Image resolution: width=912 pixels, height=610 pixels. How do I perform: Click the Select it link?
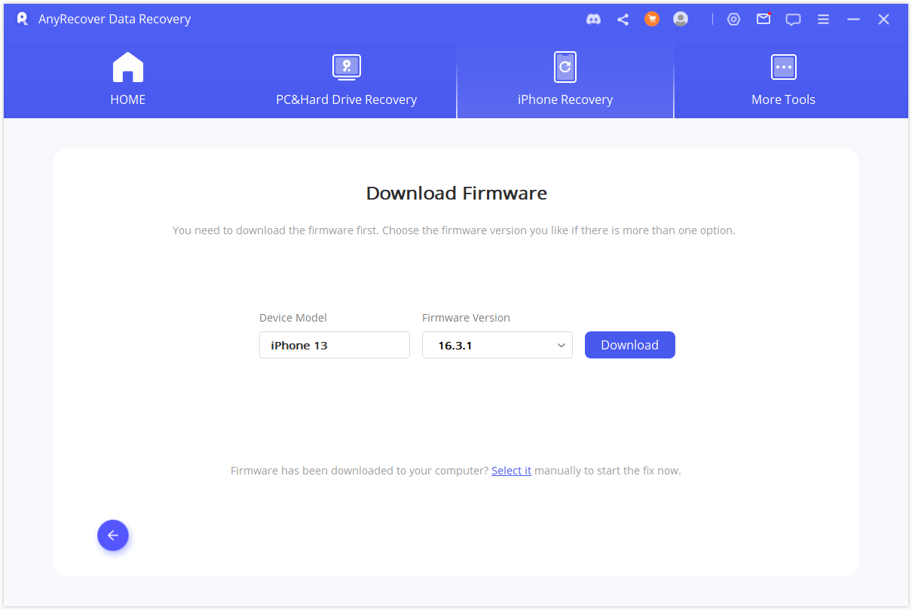[512, 470]
